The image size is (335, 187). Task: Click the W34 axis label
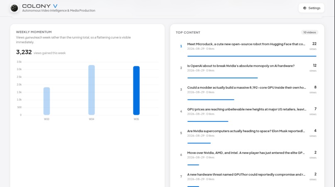[91, 119]
